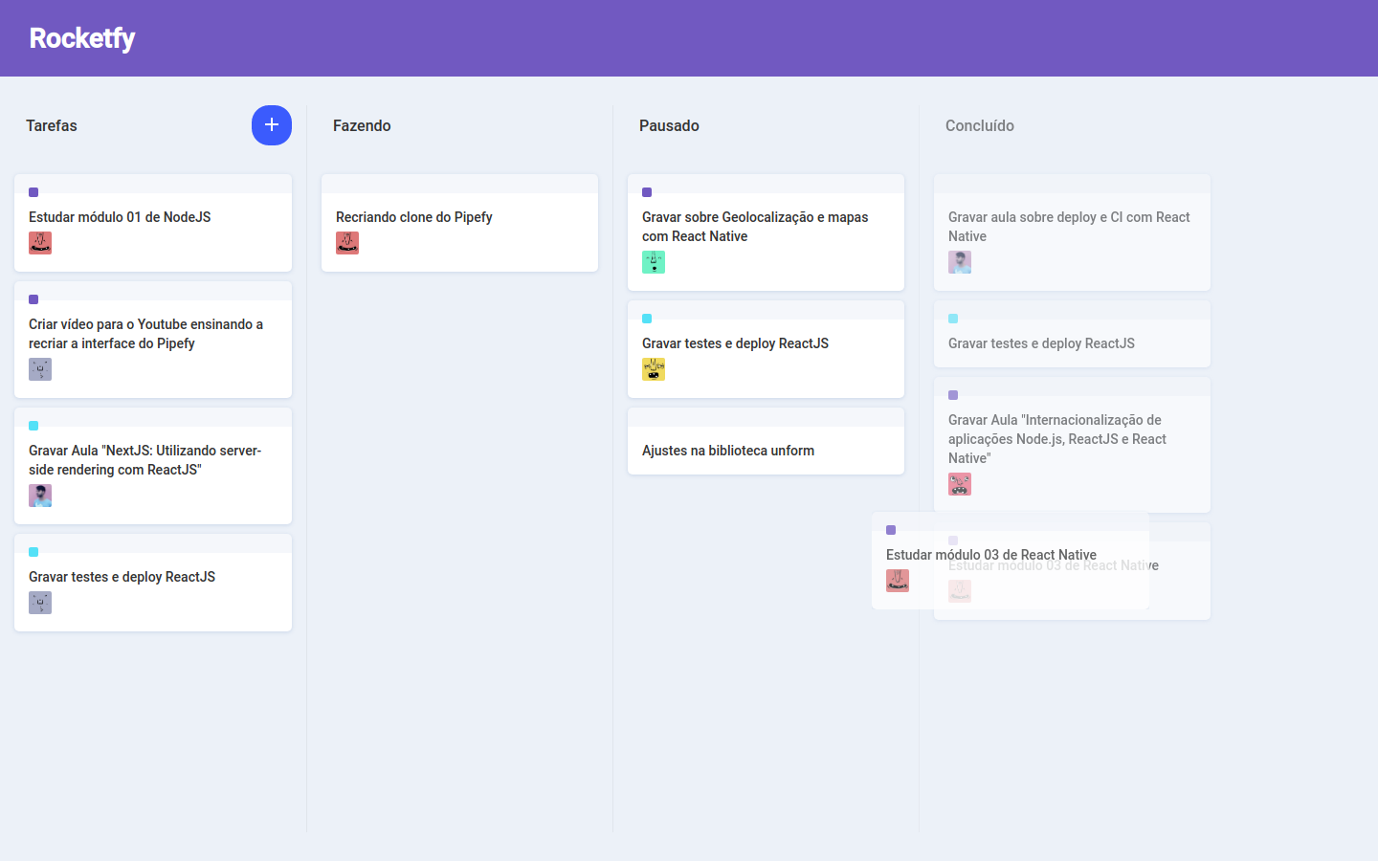The width and height of the screenshot is (1378, 861).
Task: Click avatar on 'Recriando clone do Pipefy' card
Action: pos(347,243)
